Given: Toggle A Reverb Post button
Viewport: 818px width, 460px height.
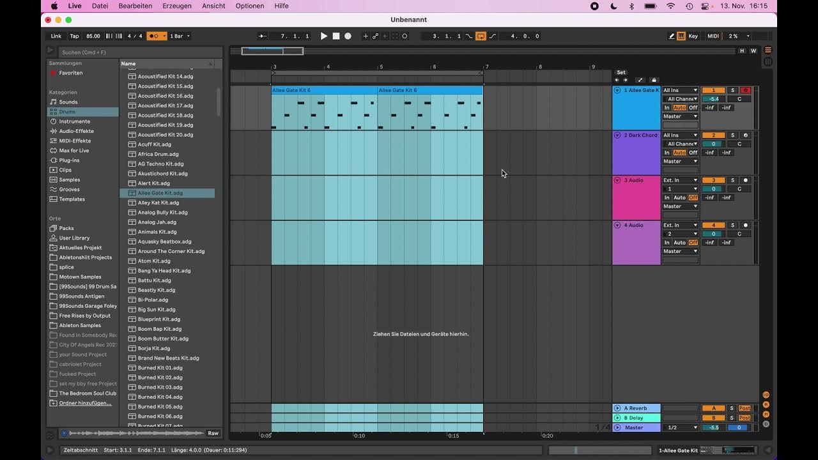Looking at the screenshot, I should (x=745, y=408).
